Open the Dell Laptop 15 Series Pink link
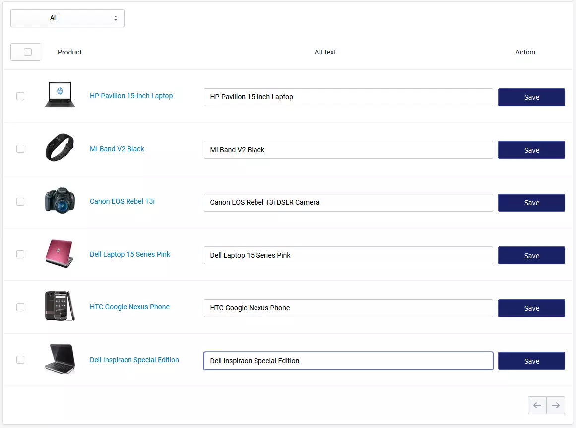Screen dimensions: 576x428 point(129,254)
